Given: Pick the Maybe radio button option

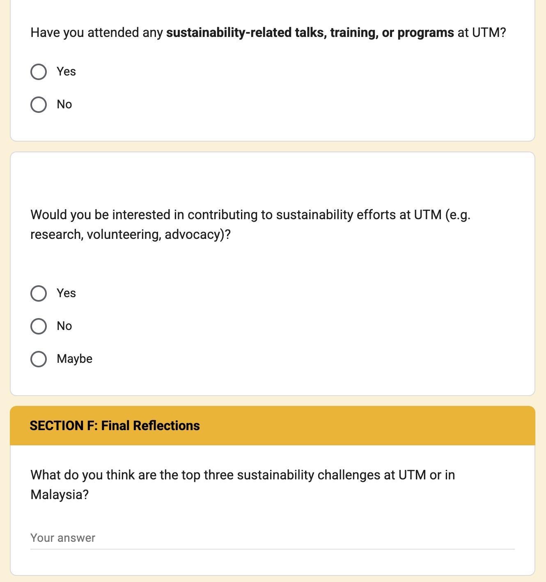Looking at the screenshot, I should 39,359.
